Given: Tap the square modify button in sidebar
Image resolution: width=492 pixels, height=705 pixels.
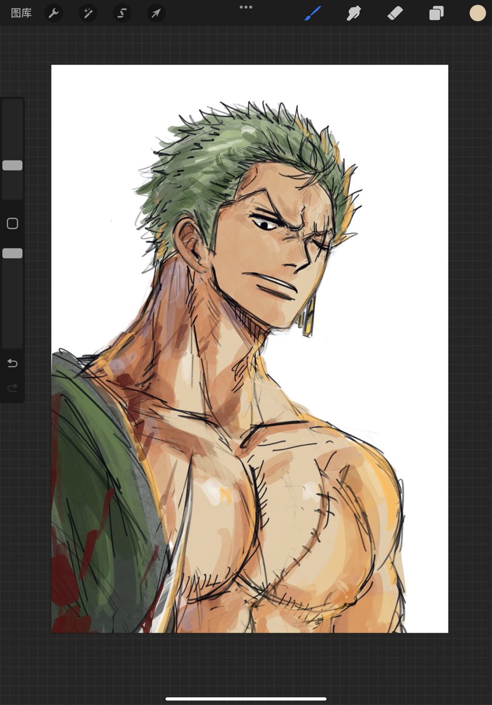Looking at the screenshot, I should tap(12, 223).
